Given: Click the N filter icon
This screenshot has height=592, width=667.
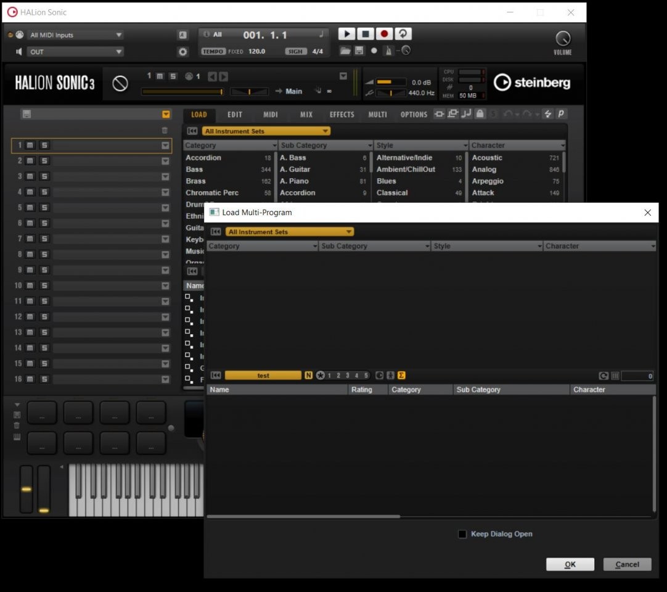Looking at the screenshot, I should point(308,376).
